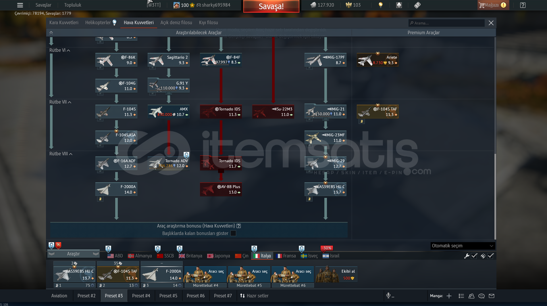Open the mail envelope icon

492,296
